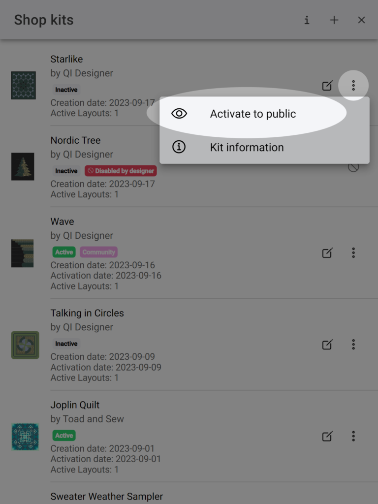This screenshot has width=378, height=504.
Task: Click the Wave kit title
Action: pyautogui.click(x=62, y=221)
